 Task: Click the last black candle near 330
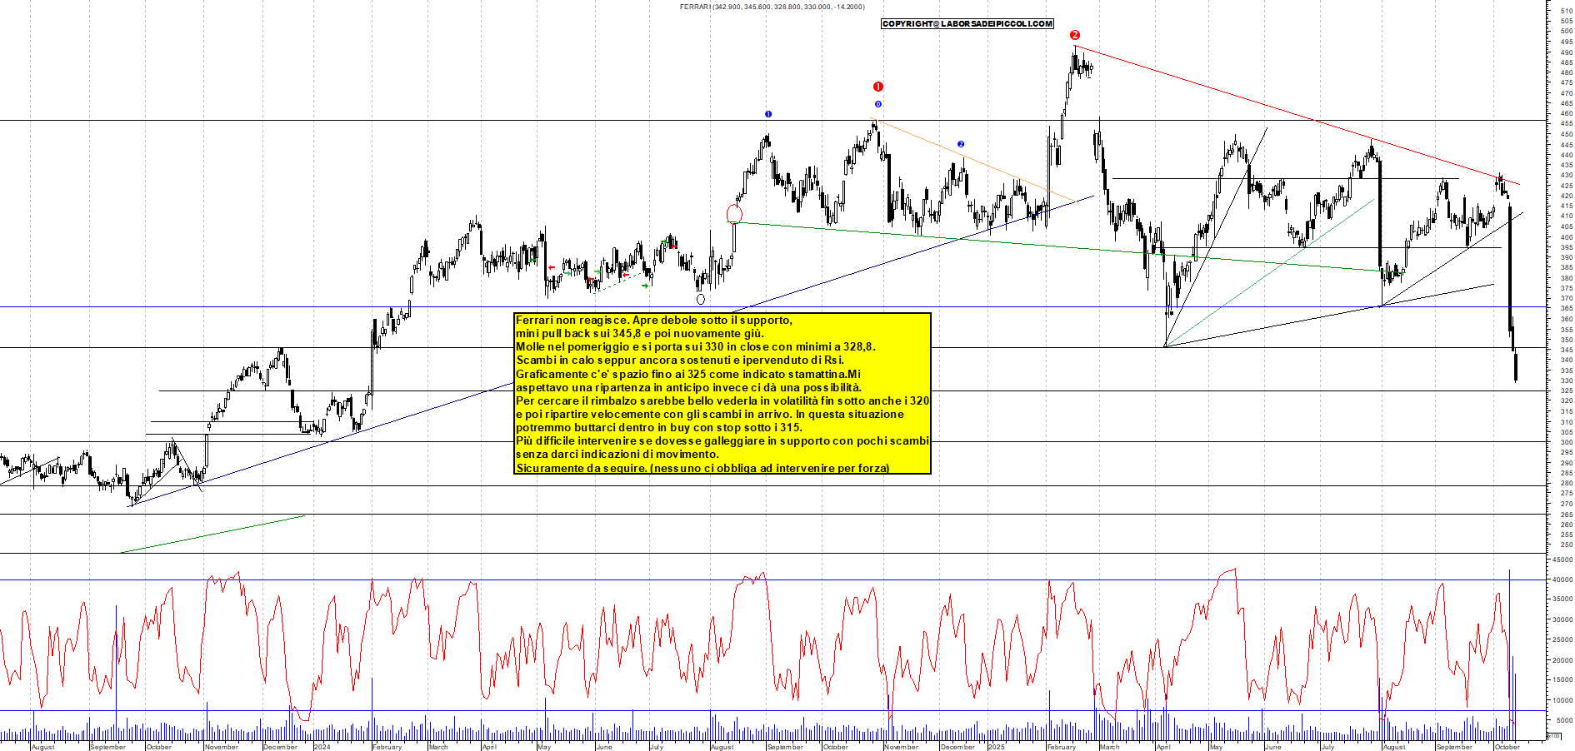coord(1515,366)
